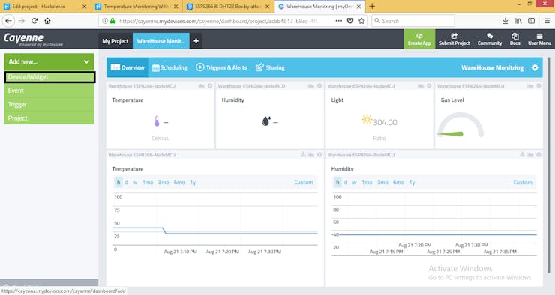The width and height of the screenshot is (555, 295).
Task: Click Custom range on Temperature chart
Action: pyautogui.click(x=303, y=182)
